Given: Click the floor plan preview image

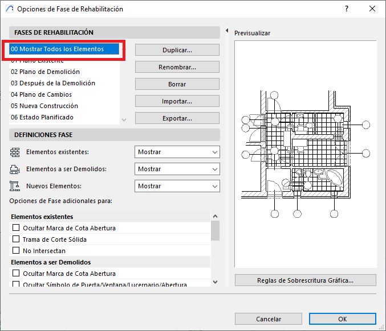Looking at the screenshot, I should point(305,154).
